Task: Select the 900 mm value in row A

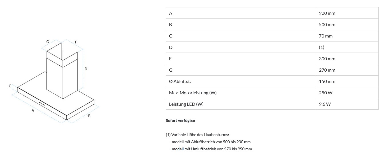Action: click(x=327, y=13)
